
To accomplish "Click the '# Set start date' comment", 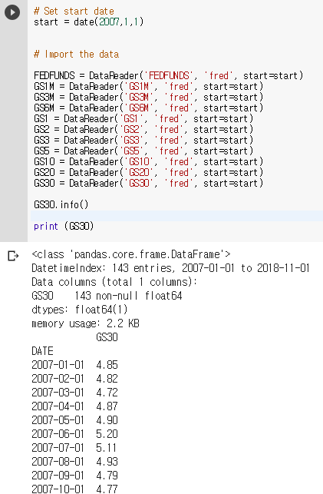I will (x=74, y=12).
